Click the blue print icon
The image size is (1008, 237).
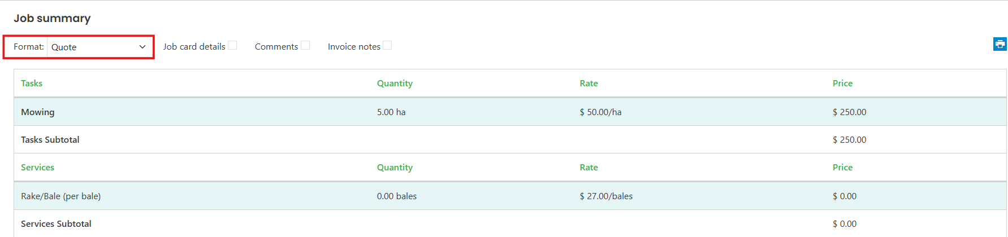point(1000,44)
